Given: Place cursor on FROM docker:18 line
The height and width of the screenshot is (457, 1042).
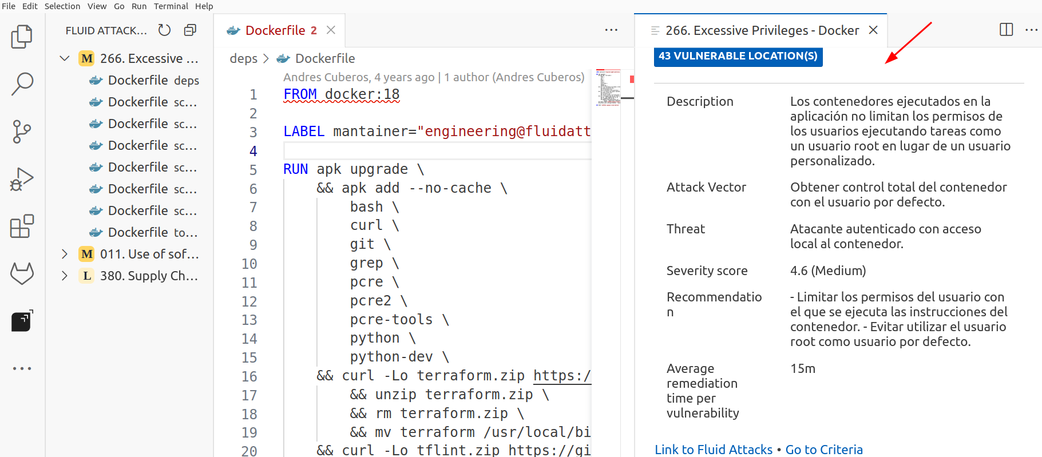Looking at the screenshot, I should pos(342,94).
